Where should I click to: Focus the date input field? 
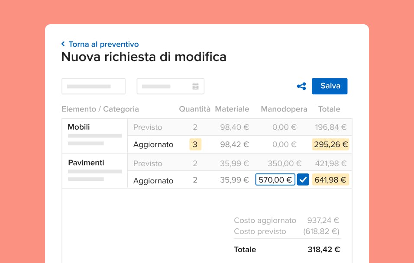(165, 87)
